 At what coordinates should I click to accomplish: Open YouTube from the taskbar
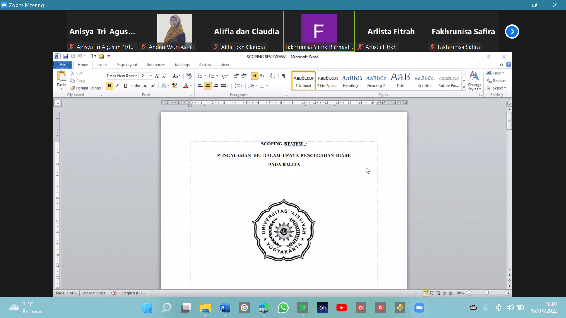coord(341,308)
